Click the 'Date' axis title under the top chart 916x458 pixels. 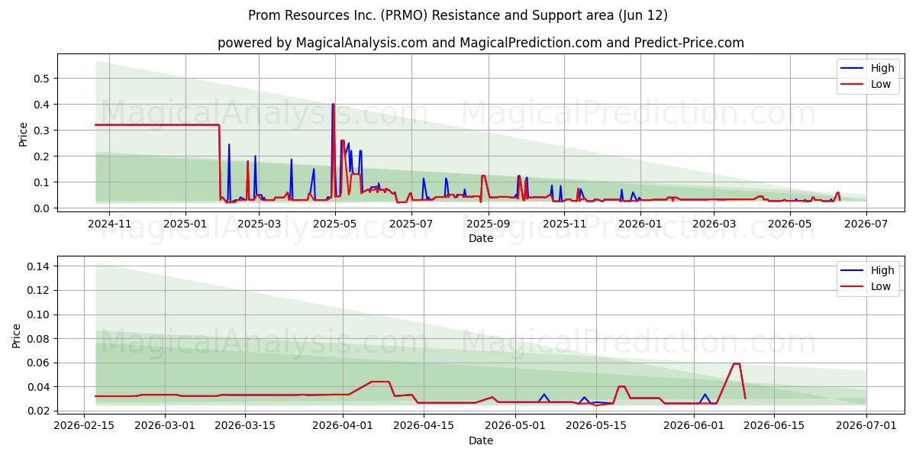pos(481,238)
